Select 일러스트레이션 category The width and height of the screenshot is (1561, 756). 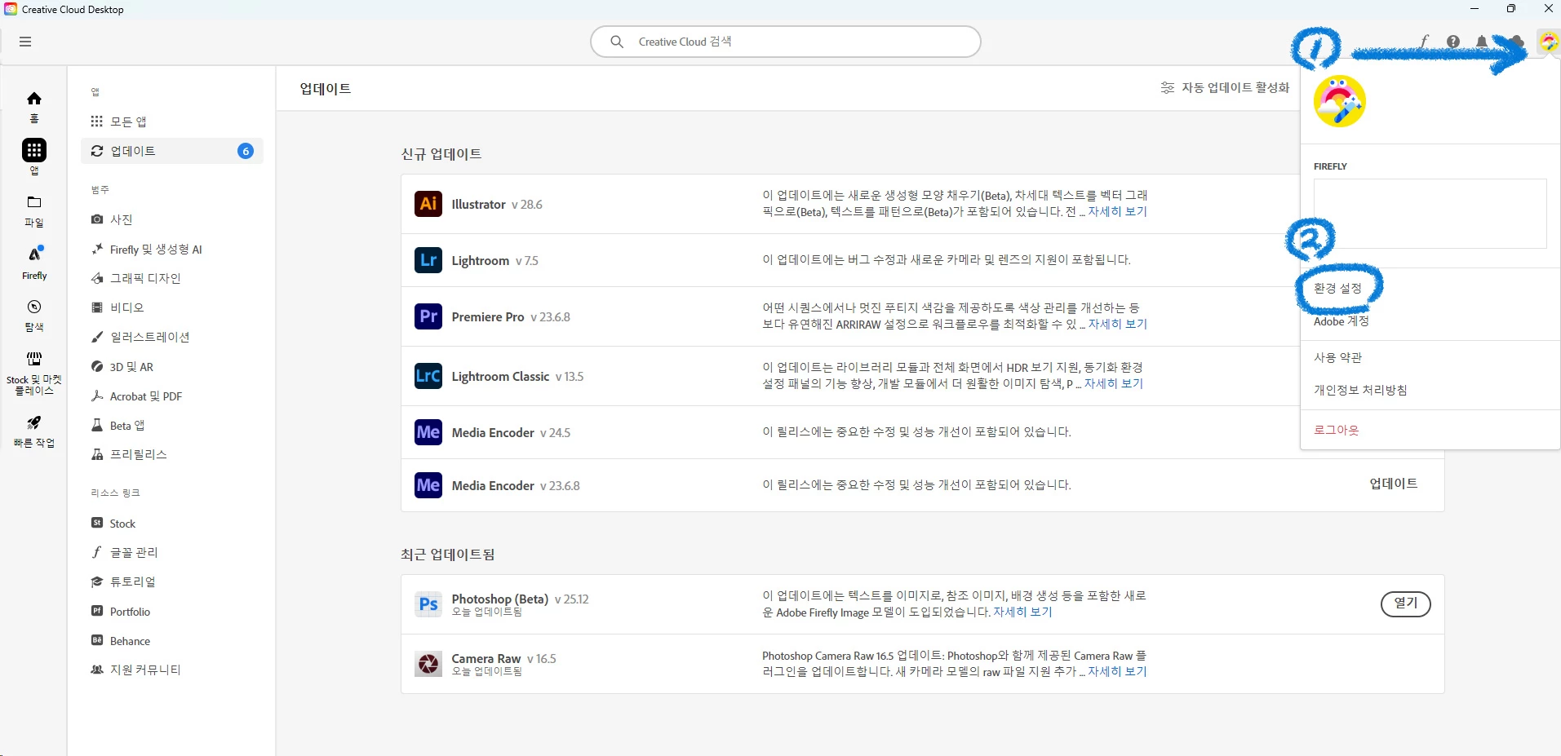click(x=172, y=337)
